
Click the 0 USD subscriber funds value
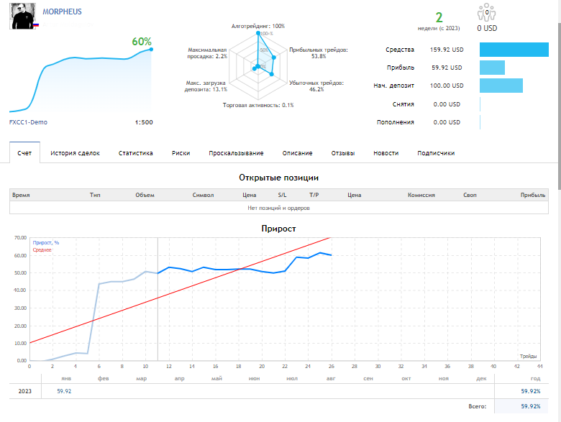(x=487, y=28)
